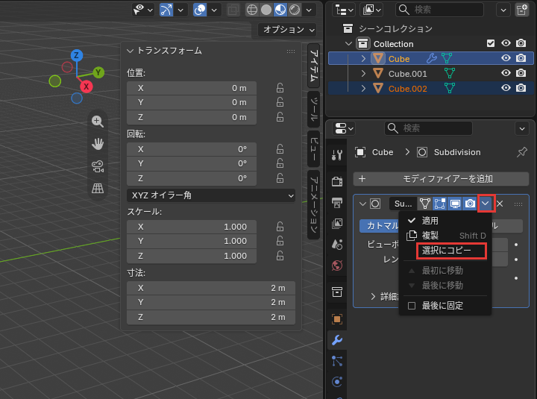537x399 pixels.
Task: Open ツール sidebar tab
Action: click(x=314, y=109)
